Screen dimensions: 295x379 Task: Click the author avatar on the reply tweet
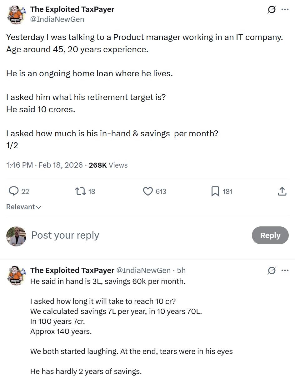click(16, 275)
